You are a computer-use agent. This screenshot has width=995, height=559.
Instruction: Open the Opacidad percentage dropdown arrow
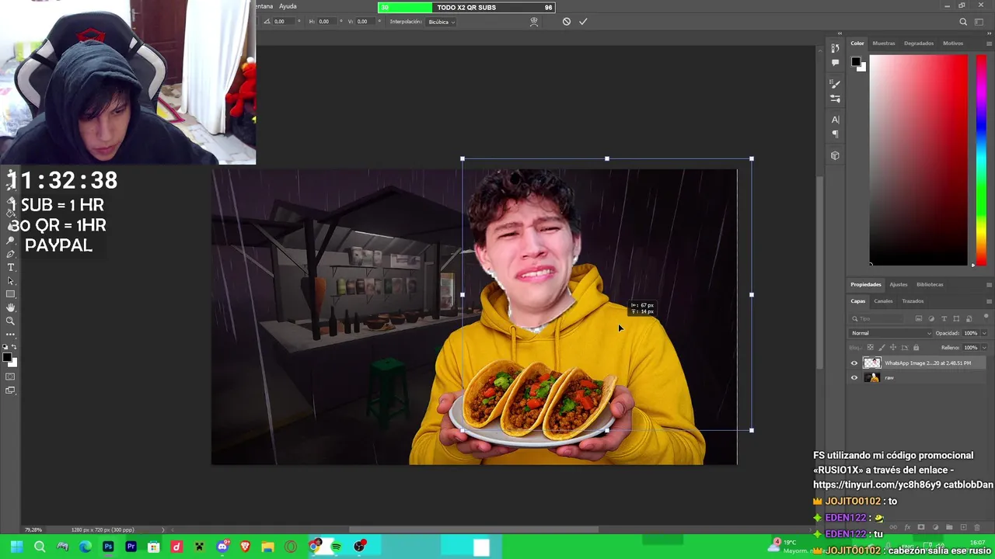(x=984, y=333)
